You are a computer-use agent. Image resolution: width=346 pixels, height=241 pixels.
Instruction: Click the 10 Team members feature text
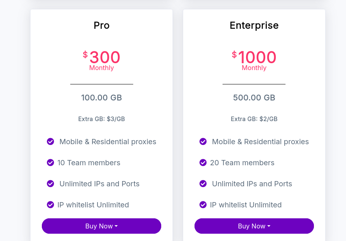point(89,163)
